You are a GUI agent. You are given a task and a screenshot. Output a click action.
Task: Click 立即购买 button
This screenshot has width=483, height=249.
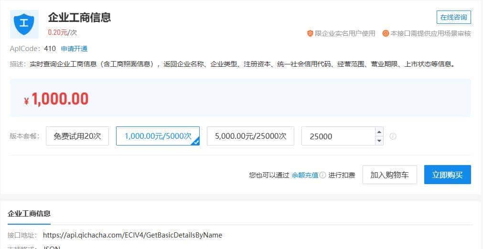pos(447,175)
